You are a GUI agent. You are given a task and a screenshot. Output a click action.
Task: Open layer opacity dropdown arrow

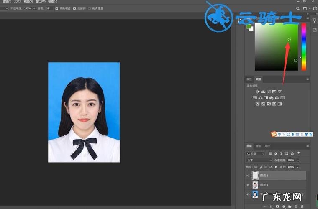(x=298, y=160)
